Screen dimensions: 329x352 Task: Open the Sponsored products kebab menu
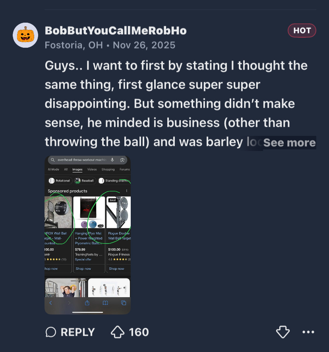[x=127, y=191]
